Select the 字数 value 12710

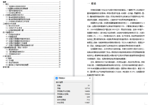click(87, 88)
